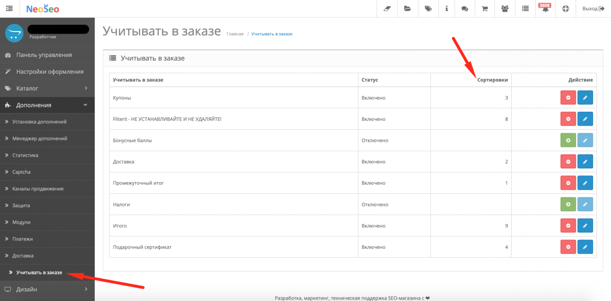Open Статистика submenu item
Screen dimensions: 611x301
click(x=47, y=155)
